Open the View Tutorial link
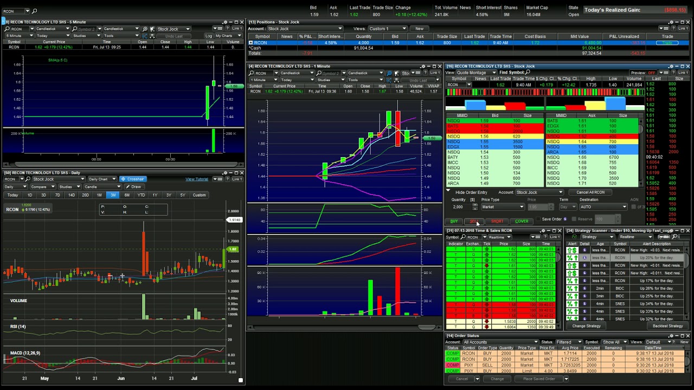The image size is (694, 390). pos(197,179)
